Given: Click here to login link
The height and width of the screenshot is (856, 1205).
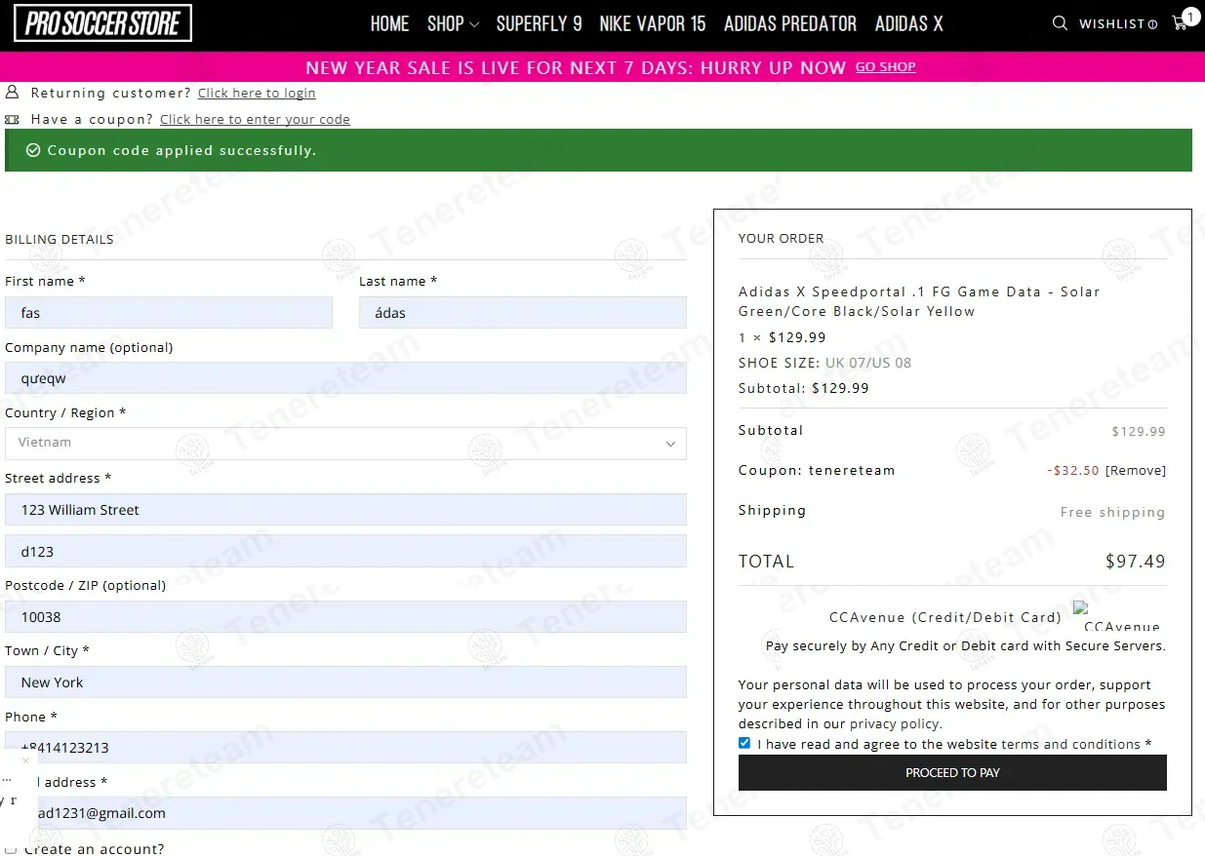Looking at the screenshot, I should tap(257, 93).
